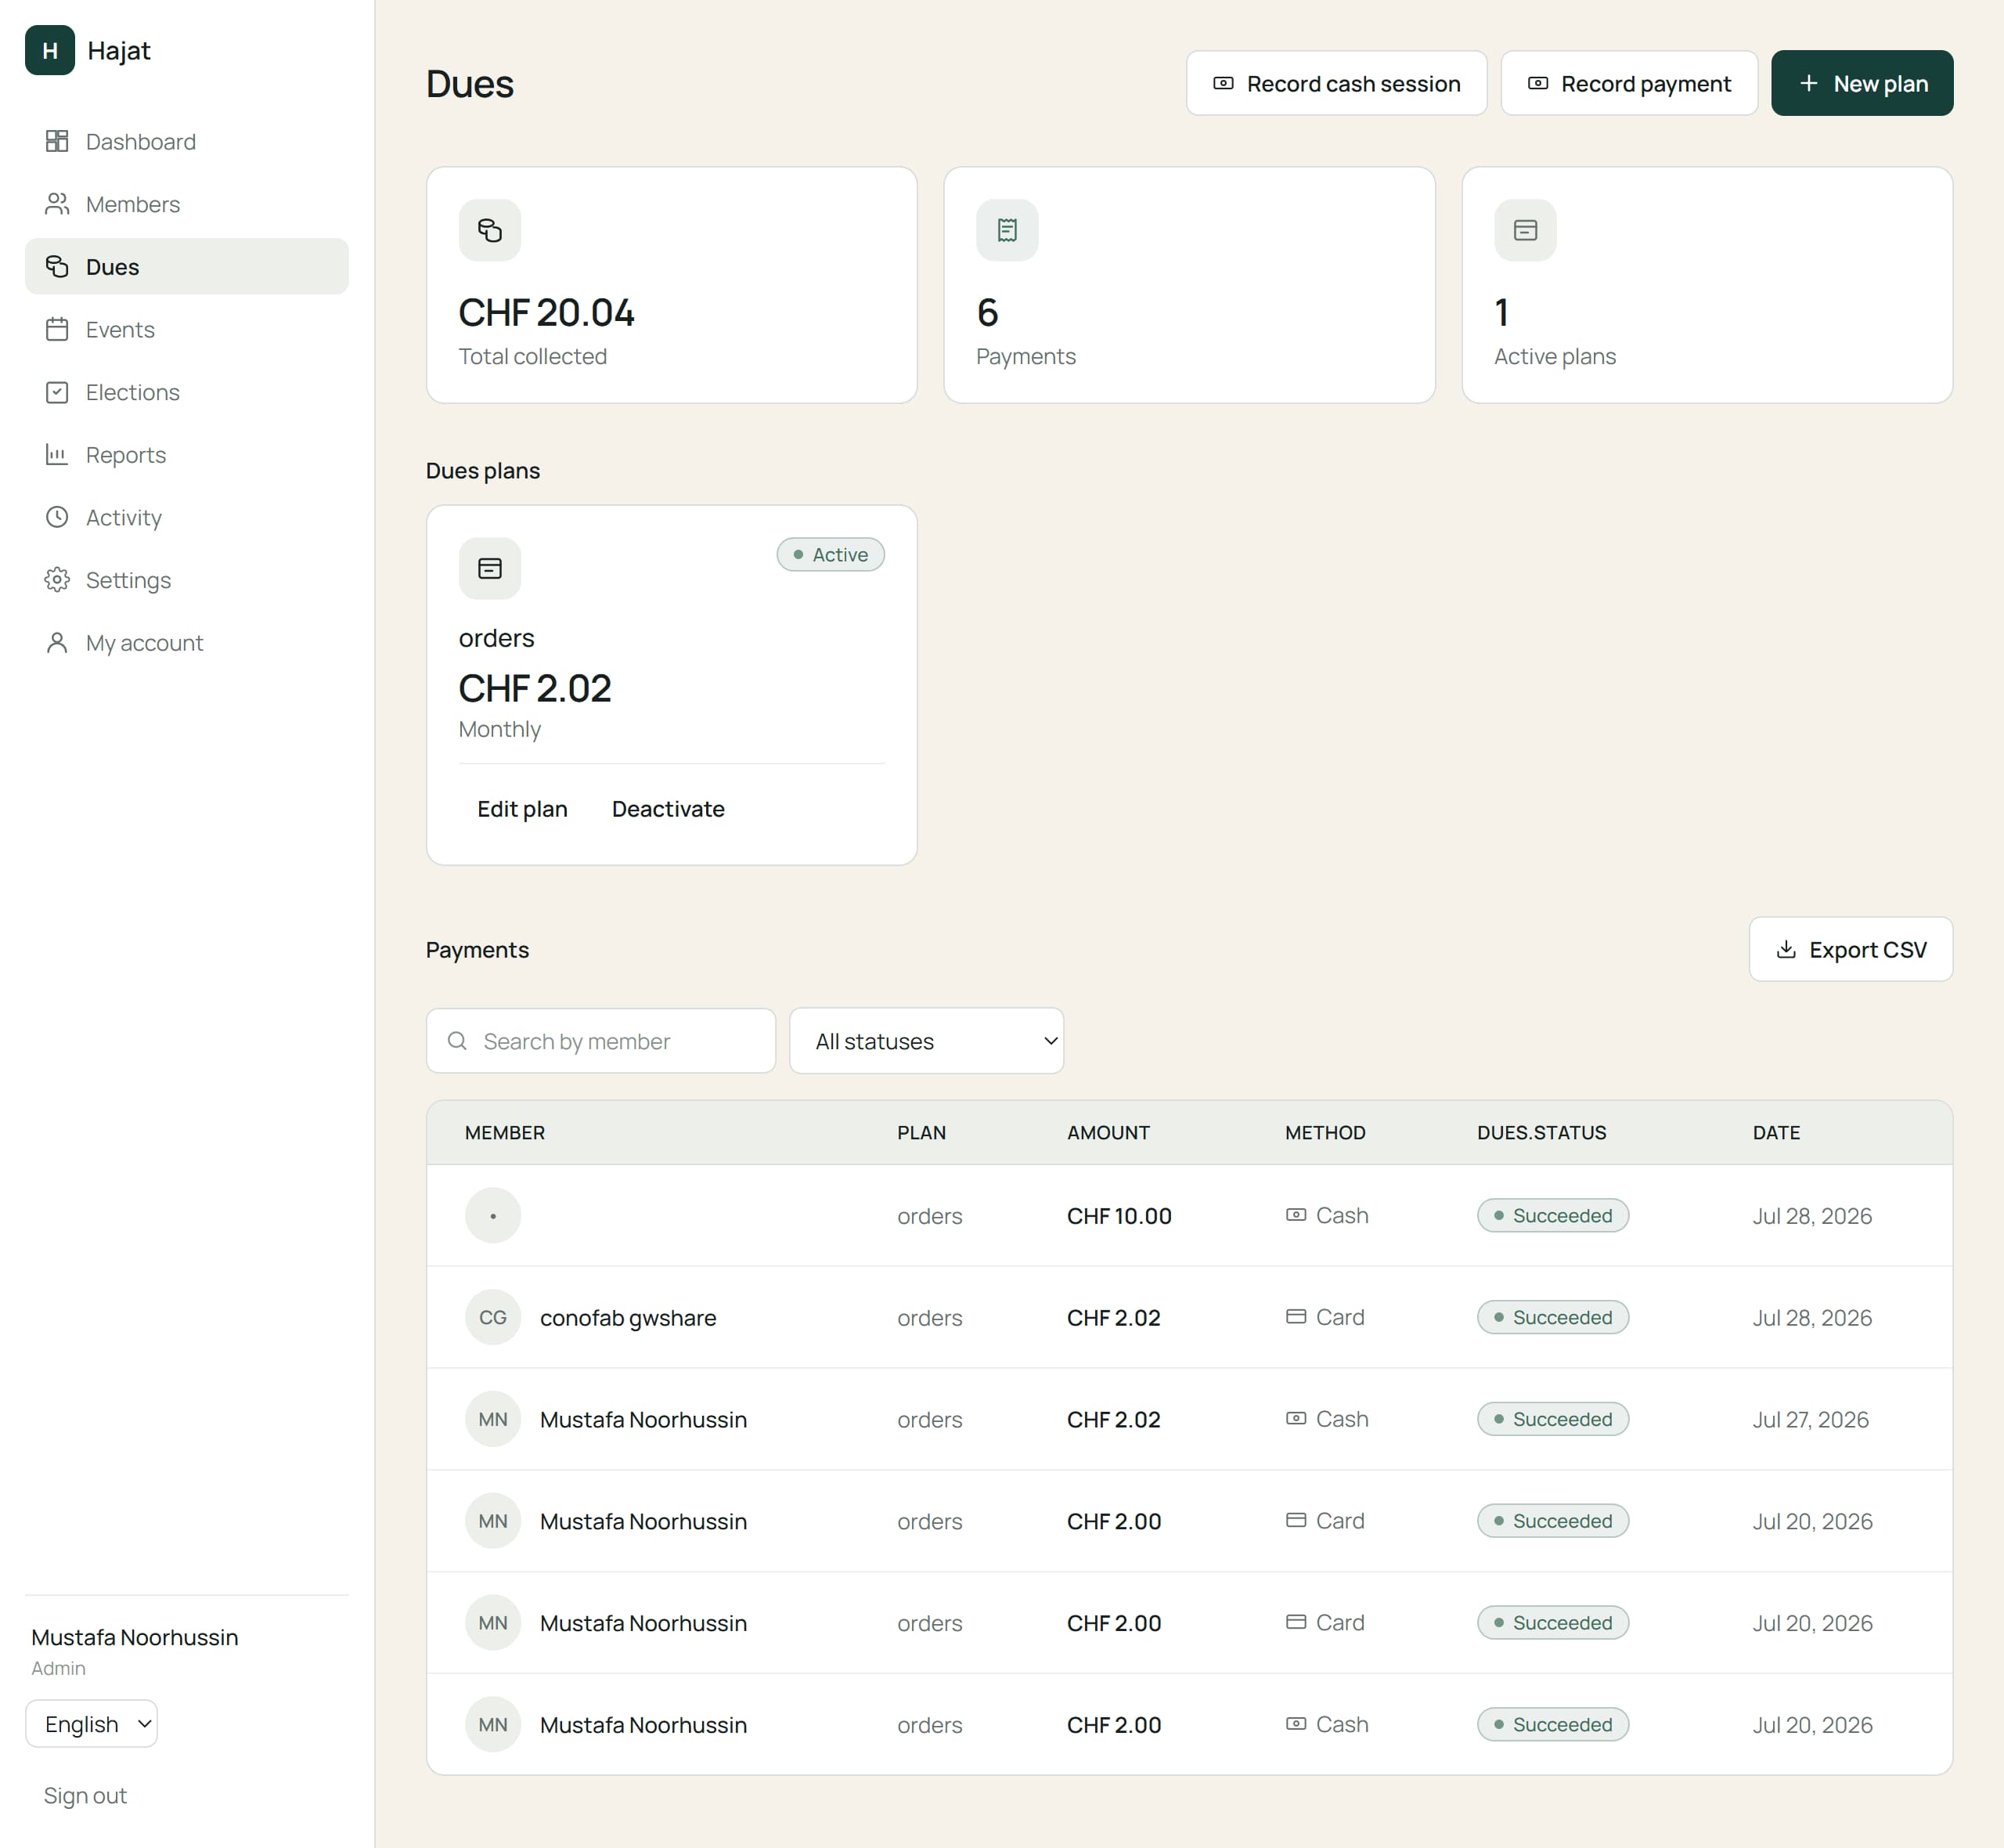Viewport: 2004px width, 1848px height.
Task: Open Dashboard via its grid icon
Action: coord(57,141)
